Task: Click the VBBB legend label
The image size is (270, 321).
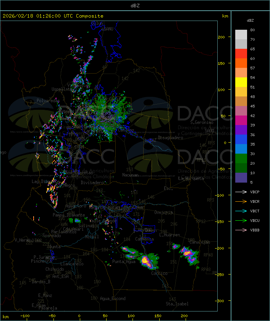Action: tap(255, 230)
